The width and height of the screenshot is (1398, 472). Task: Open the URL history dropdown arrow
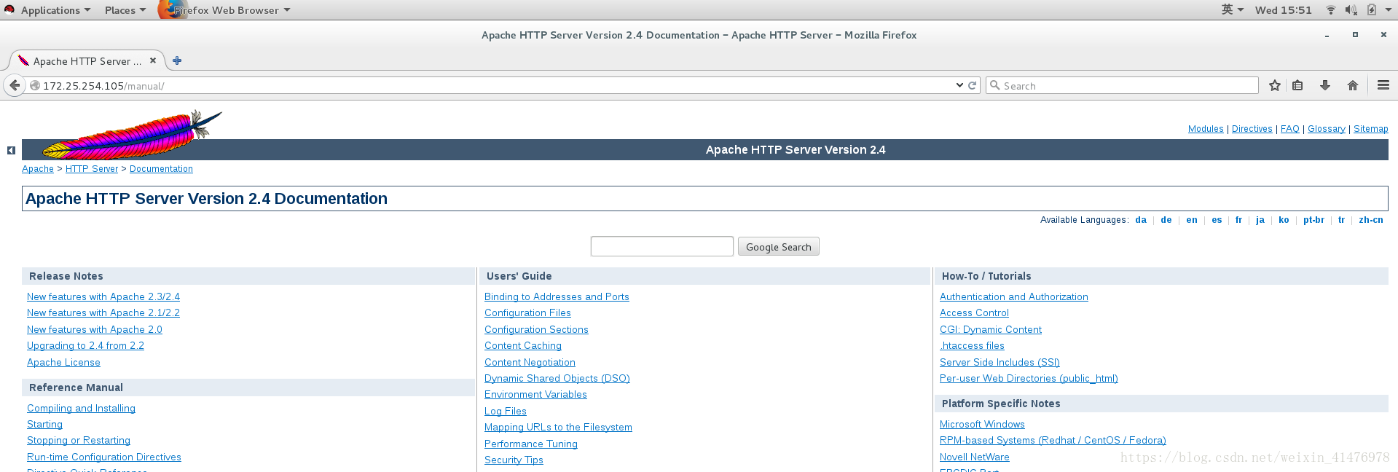[x=959, y=85]
